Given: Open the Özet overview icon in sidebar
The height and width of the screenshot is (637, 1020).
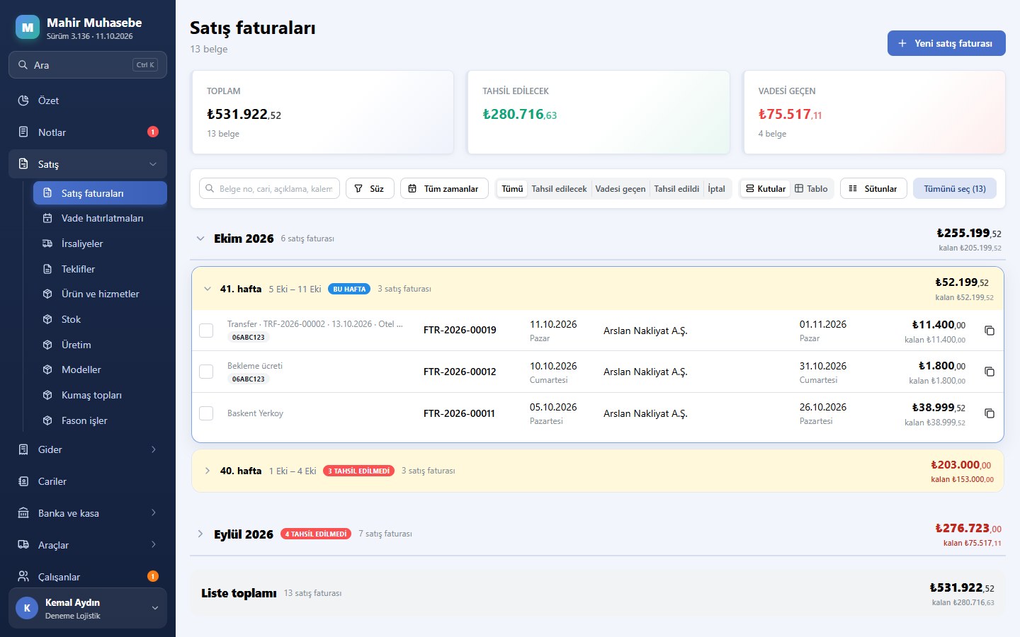Looking at the screenshot, I should tap(23, 101).
